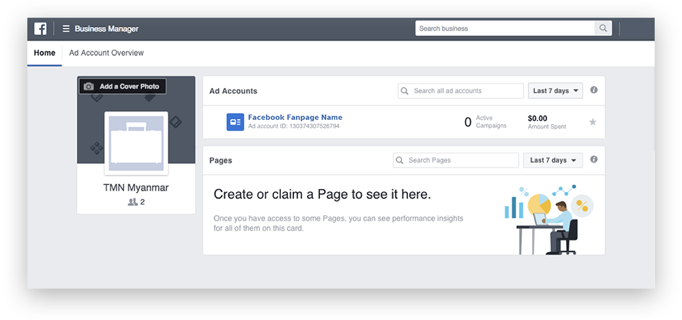Click the Business Manager title text
682x320 pixels.
(x=106, y=29)
